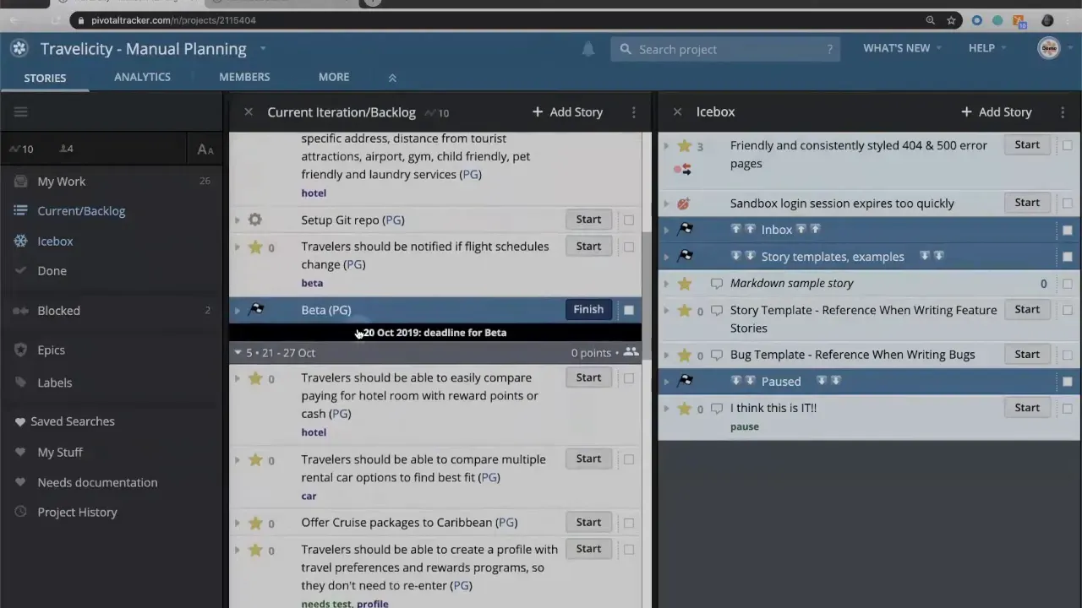The image size is (1082, 608).
Task: Check the checkbox on the Beta (PG) story
Action: pos(629,309)
